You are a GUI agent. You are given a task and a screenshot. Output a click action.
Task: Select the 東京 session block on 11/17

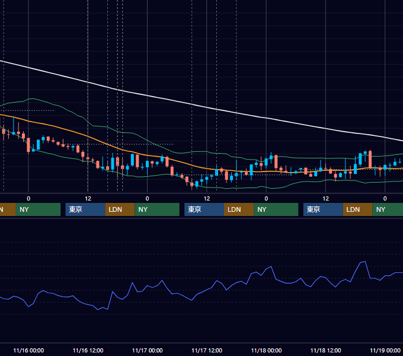[204, 209]
